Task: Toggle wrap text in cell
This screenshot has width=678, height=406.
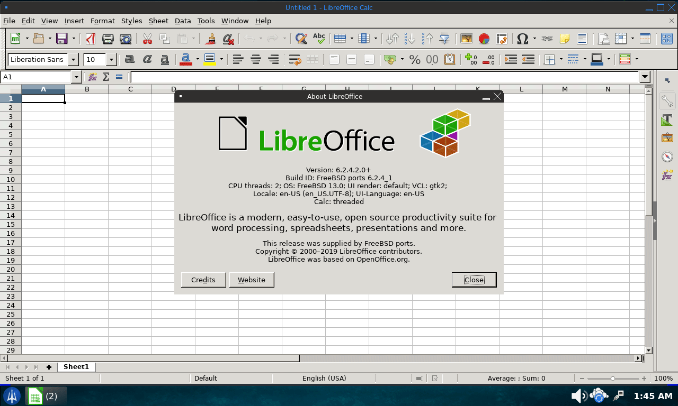Action: pyautogui.click(x=295, y=59)
